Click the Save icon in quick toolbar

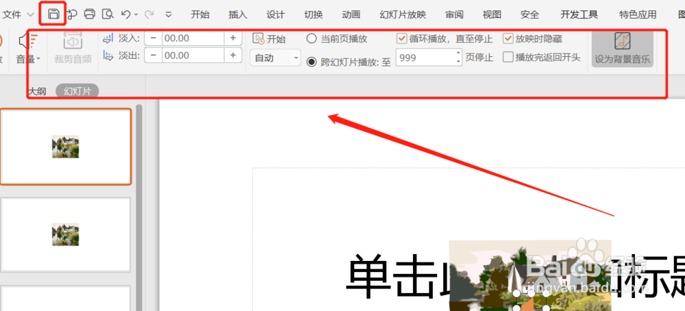tap(53, 14)
